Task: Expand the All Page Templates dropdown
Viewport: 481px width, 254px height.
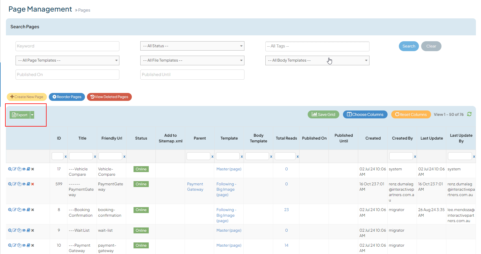Action: point(67,60)
